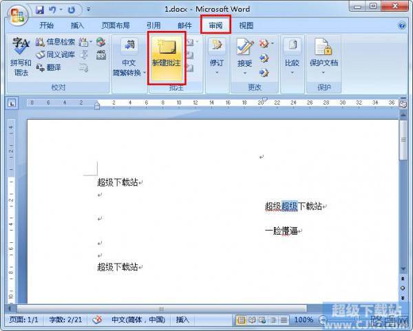The height and width of the screenshot is (331, 413).
Task: Click the proofing errors status bar icon
Action: point(97,320)
